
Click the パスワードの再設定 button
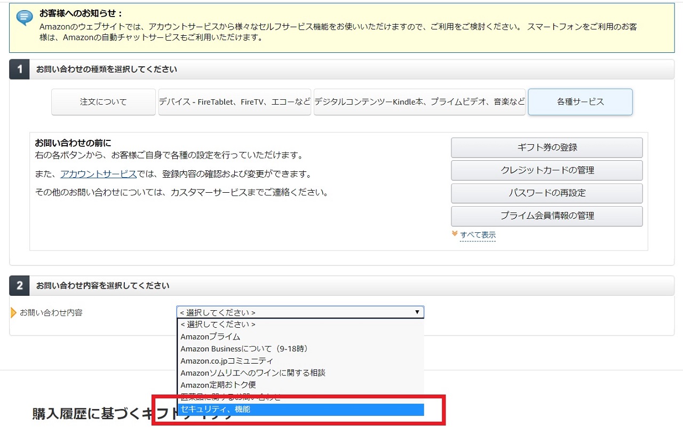click(x=546, y=193)
